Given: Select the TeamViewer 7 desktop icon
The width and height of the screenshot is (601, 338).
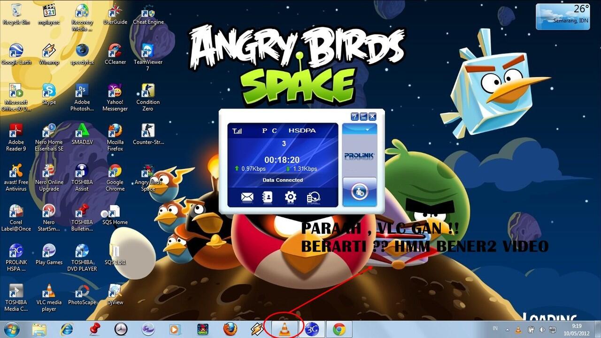Looking at the screenshot, I should point(148,57).
